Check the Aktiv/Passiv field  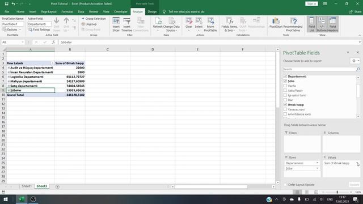coord(285,91)
